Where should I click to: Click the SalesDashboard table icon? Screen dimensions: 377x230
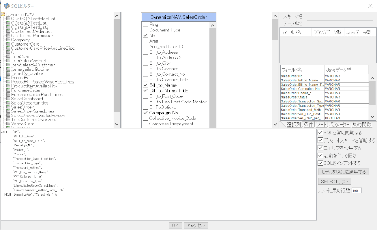point(8,98)
